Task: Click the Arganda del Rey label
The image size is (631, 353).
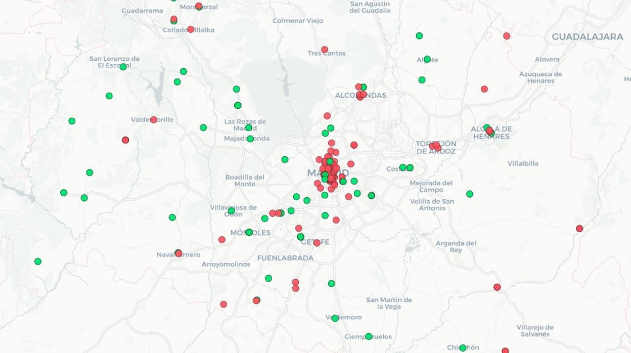Action: click(x=456, y=246)
